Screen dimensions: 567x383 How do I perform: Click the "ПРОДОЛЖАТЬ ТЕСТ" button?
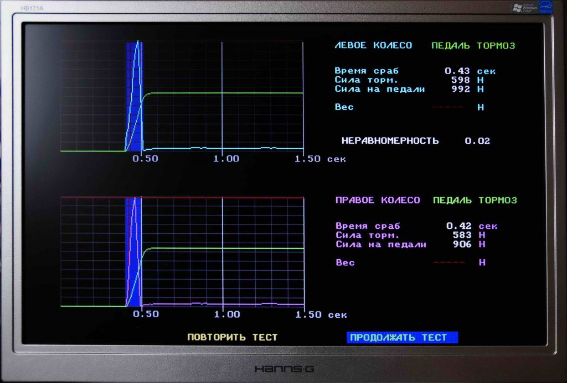(x=401, y=337)
